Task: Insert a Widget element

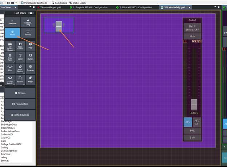Action: (31, 80)
